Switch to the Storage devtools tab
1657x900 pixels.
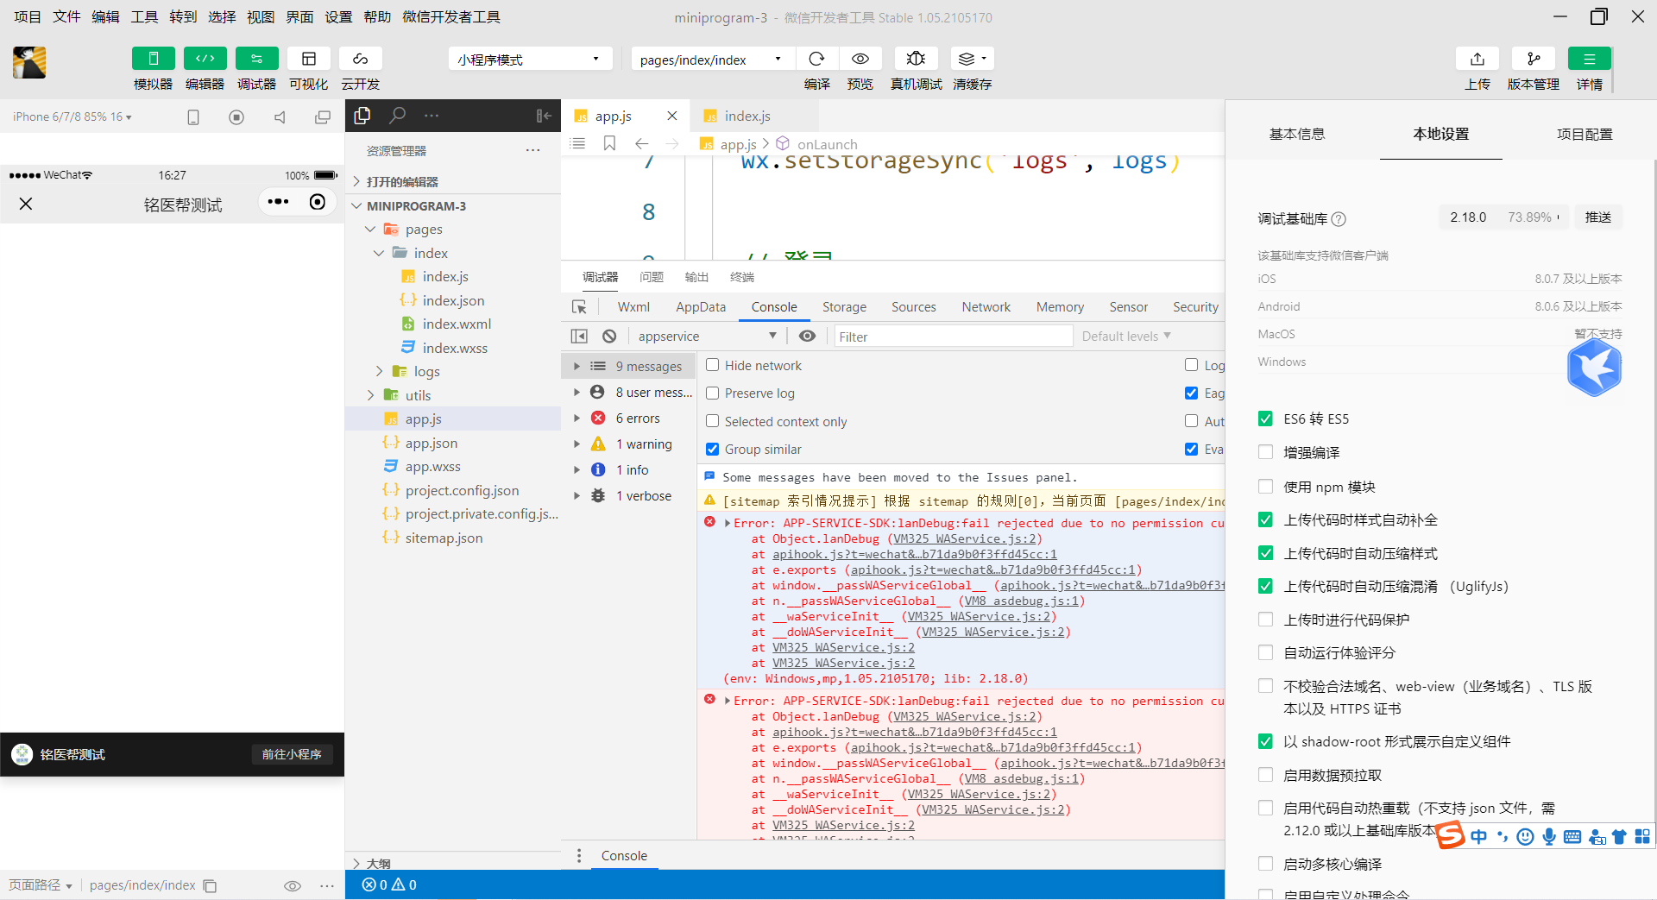844,307
